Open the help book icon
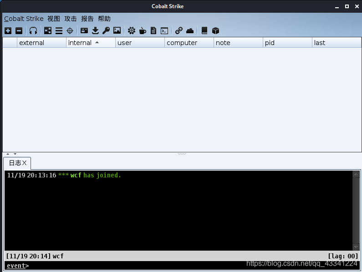362x272 pixels. click(x=204, y=30)
